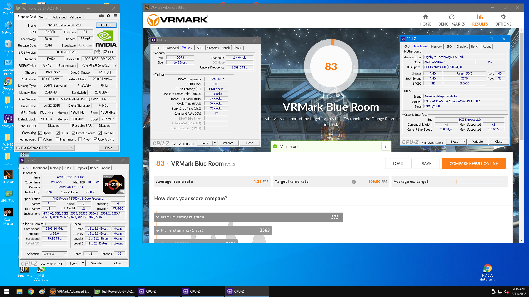The image size is (529, 297).
Task: Open File Explorer from taskbar
Action: [19, 291]
